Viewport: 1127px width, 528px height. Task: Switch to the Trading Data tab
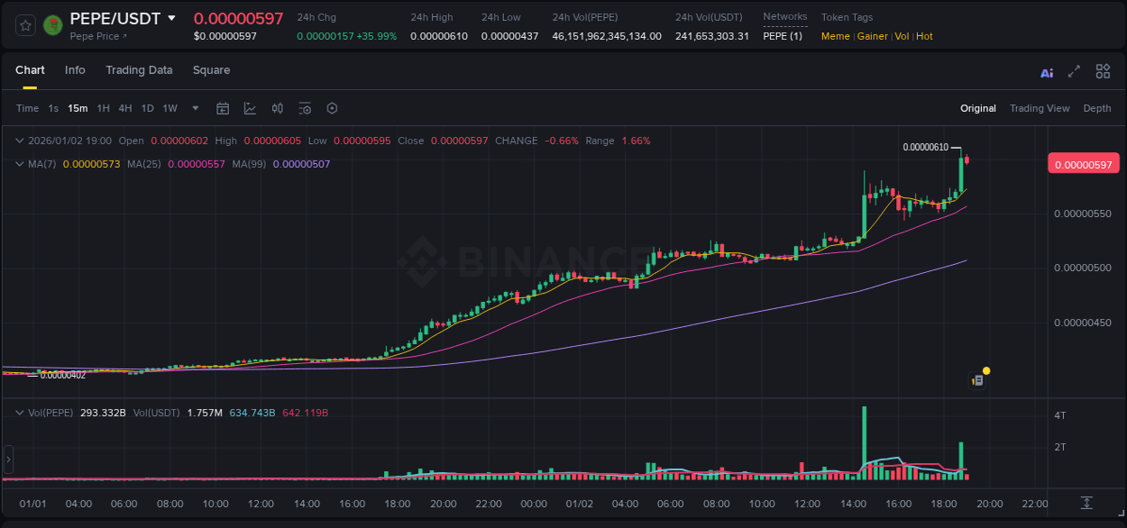139,70
